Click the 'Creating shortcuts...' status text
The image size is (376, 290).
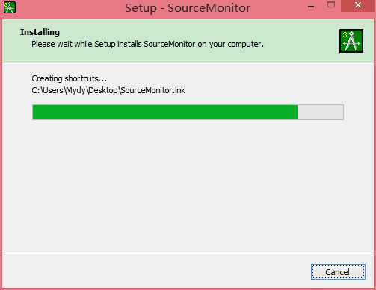coord(69,78)
